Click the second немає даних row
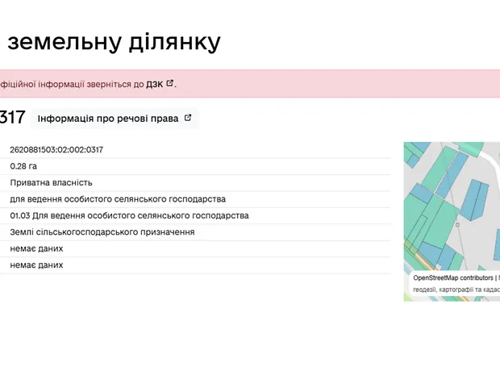 coord(36,265)
